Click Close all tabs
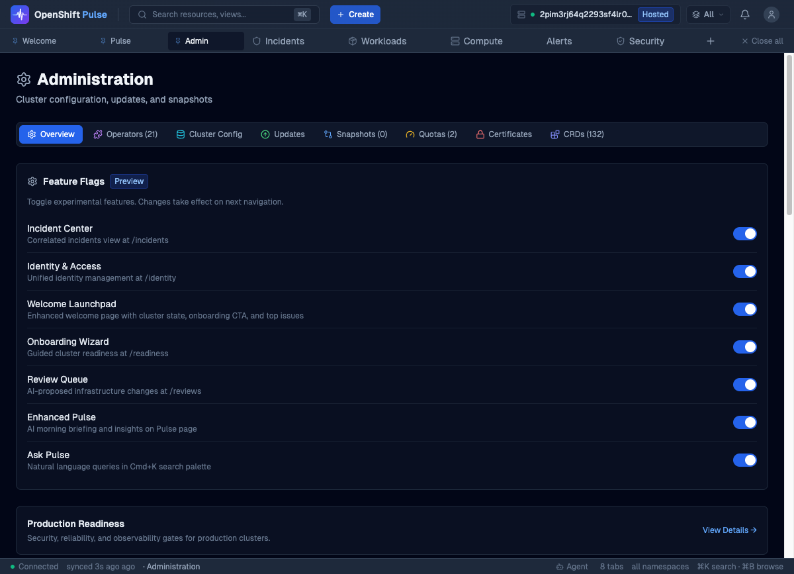Screen dimensions: 794x574 point(762,41)
